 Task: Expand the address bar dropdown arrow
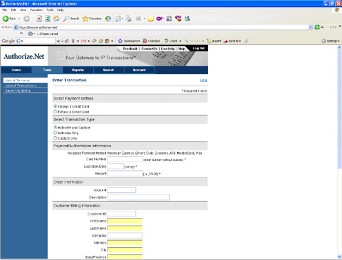point(311,27)
